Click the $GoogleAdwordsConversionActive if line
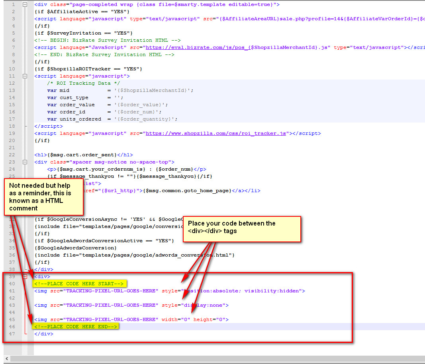 tap(104, 241)
